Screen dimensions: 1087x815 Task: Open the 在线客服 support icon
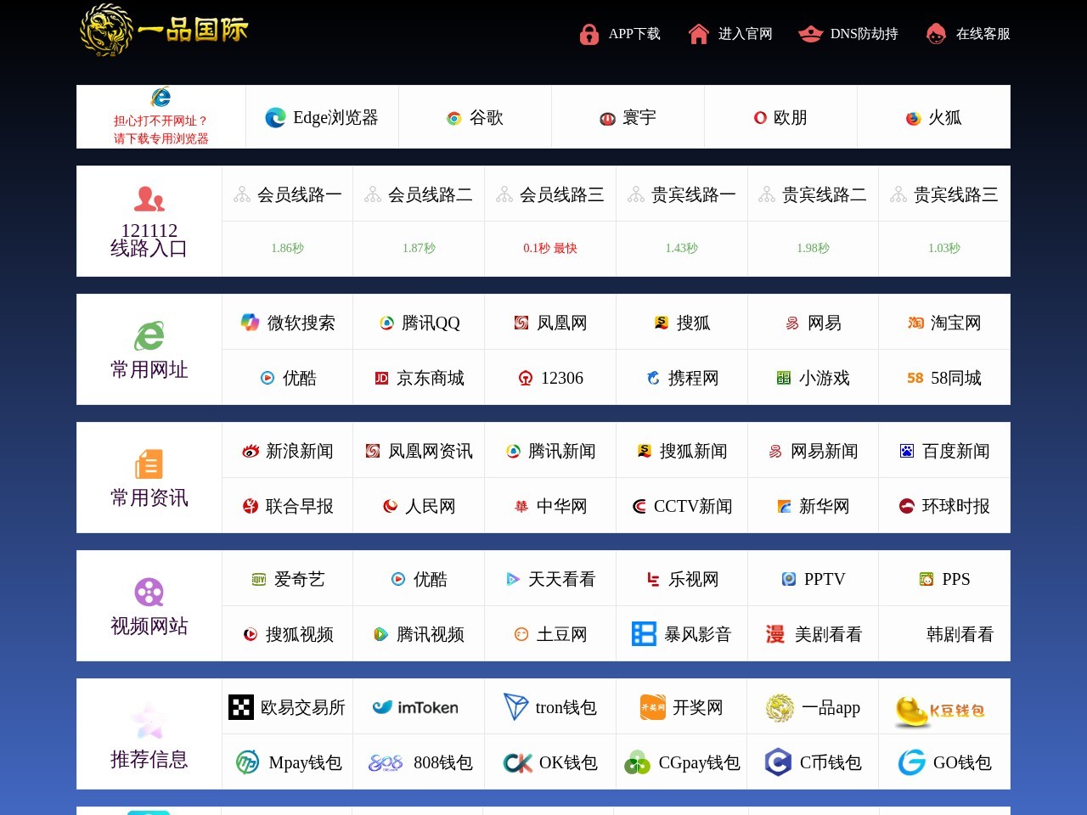tap(936, 34)
